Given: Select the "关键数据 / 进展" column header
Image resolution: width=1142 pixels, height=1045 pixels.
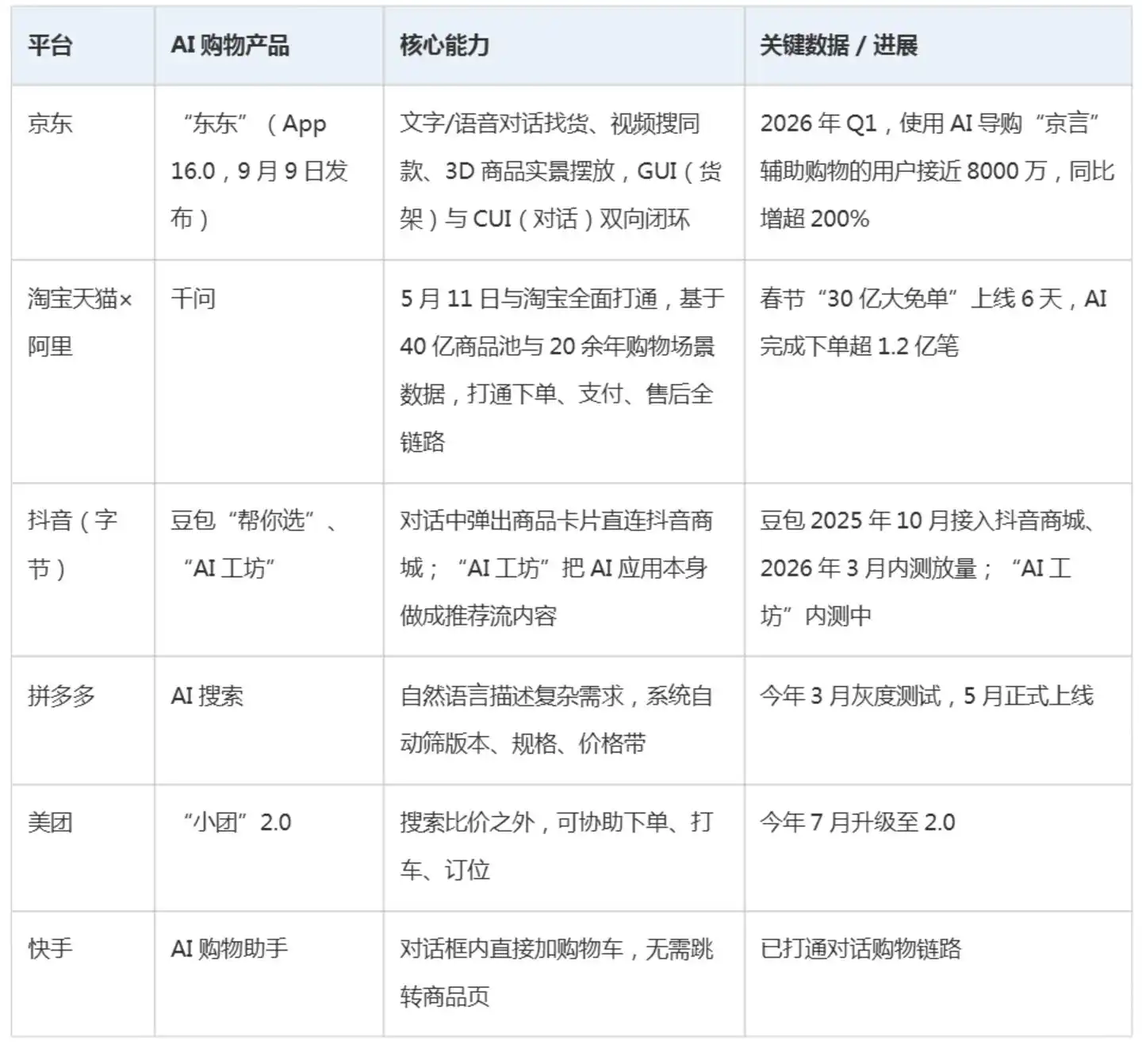Looking at the screenshot, I should 938,46.
